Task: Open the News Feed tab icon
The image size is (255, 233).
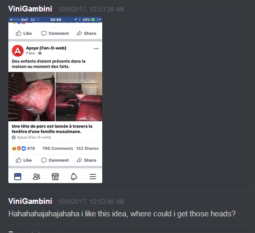Action: pyautogui.click(x=18, y=177)
